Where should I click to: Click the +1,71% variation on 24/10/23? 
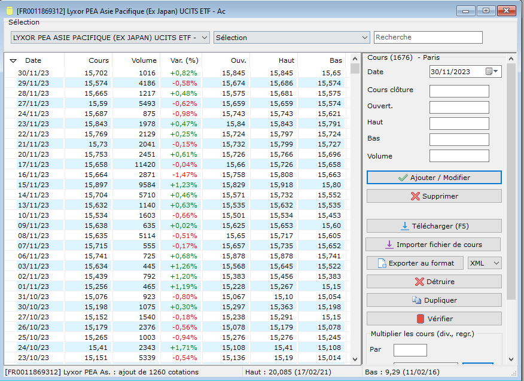point(184,348)
